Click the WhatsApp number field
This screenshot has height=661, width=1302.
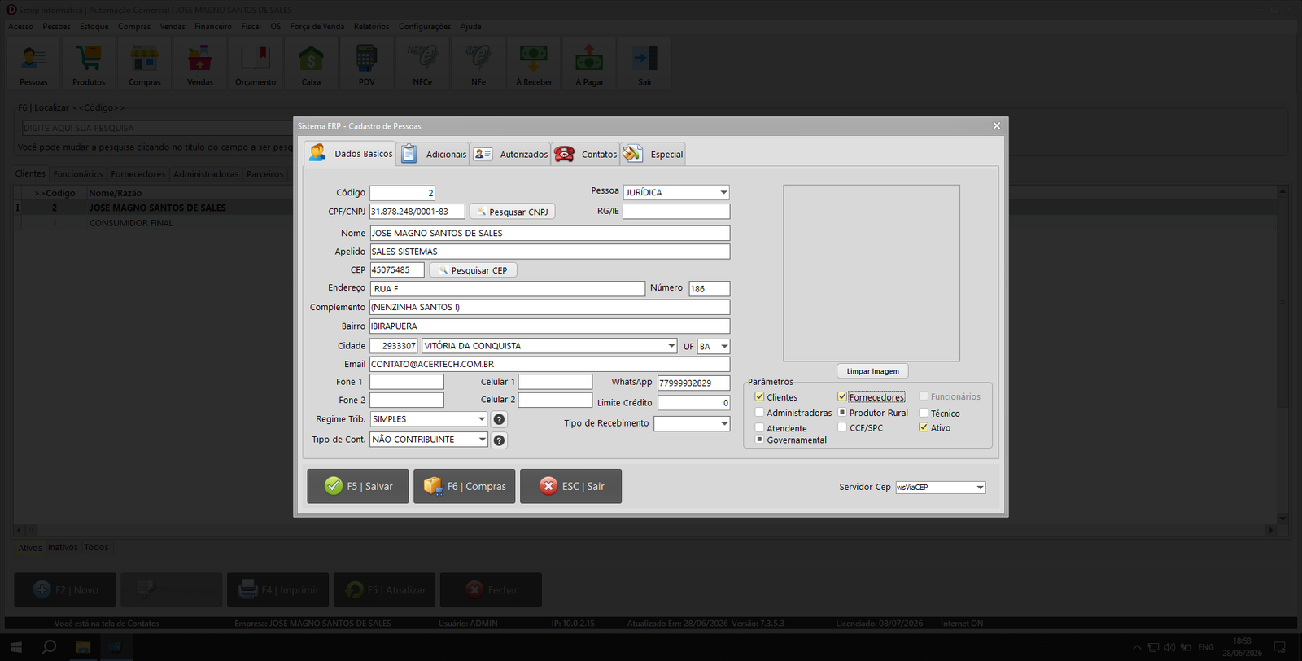click(x=693, y=383)
